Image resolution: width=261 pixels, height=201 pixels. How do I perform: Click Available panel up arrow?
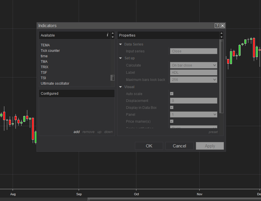tap(113, 33)
